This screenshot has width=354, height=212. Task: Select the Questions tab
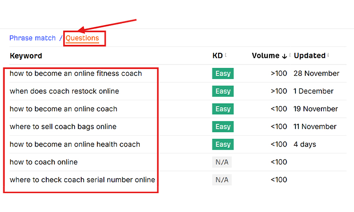click(82, 38)
